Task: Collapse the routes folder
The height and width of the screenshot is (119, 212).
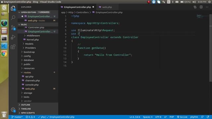Action: (x=27, y=72)
